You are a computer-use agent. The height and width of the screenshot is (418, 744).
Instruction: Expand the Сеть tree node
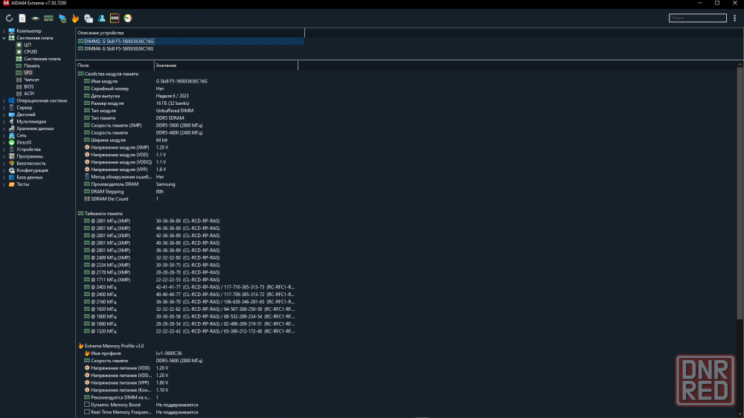click(x=4, y=135)
